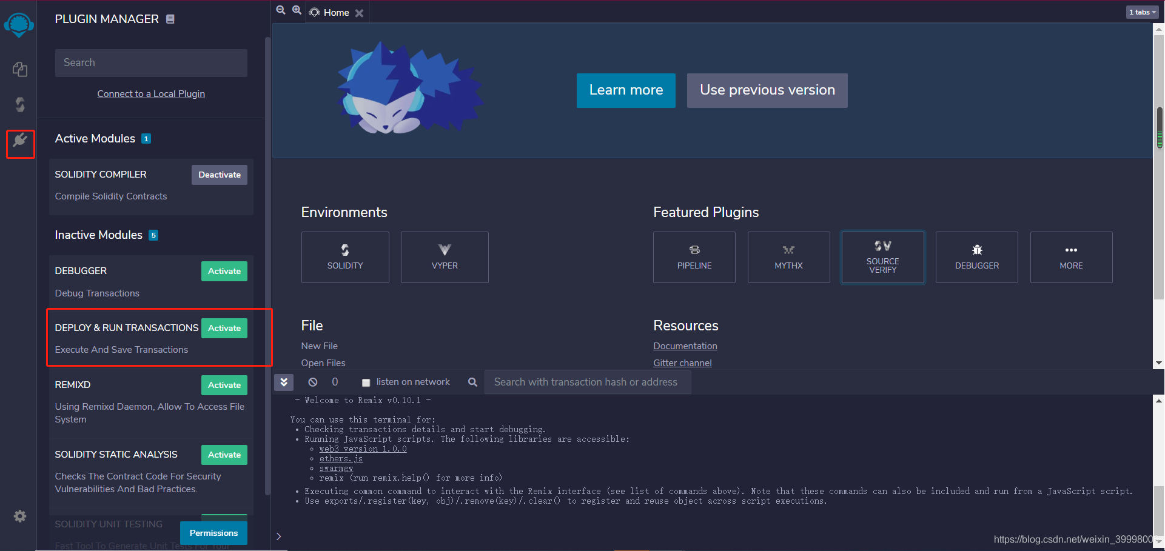Open the settings gear icon
The height and width of the screenshot is (551, 1165).
tap(20, 516)
